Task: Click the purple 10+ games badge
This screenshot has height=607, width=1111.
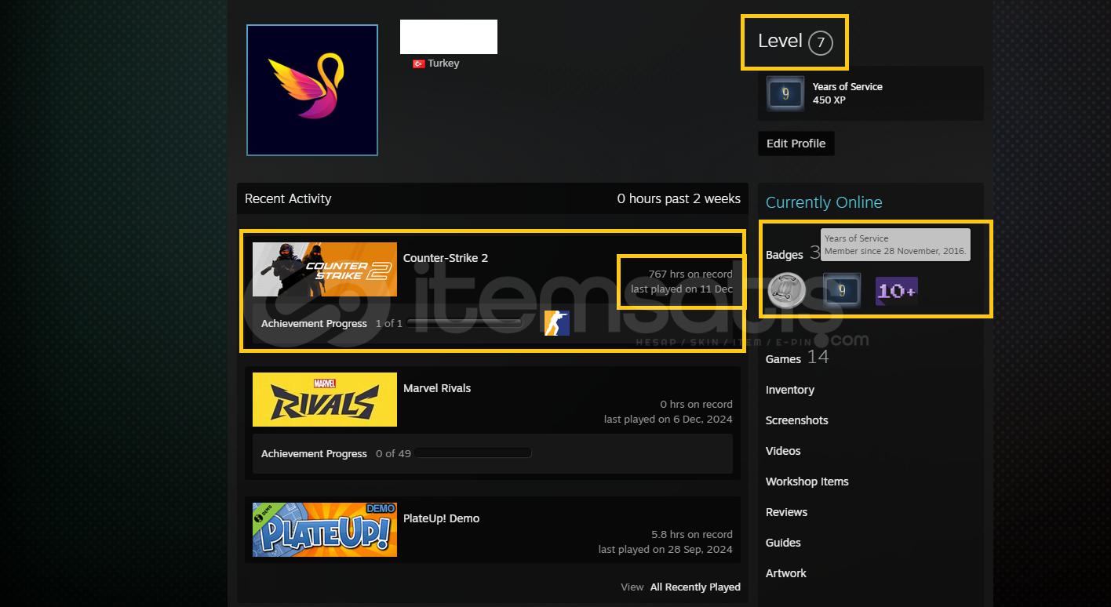Action: coord(897,291)
